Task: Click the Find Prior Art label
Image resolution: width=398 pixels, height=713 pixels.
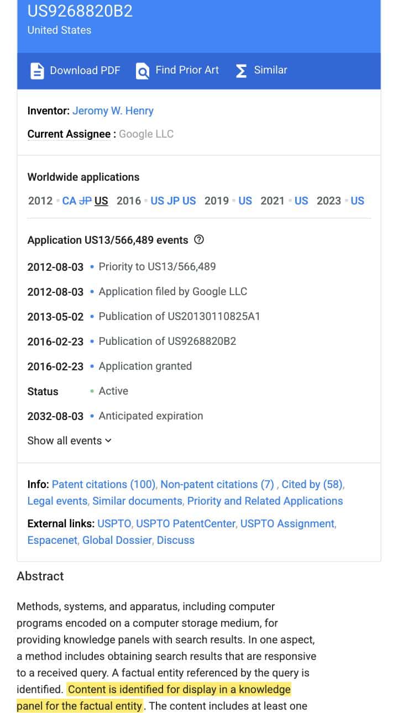Action: coord(187,70)
